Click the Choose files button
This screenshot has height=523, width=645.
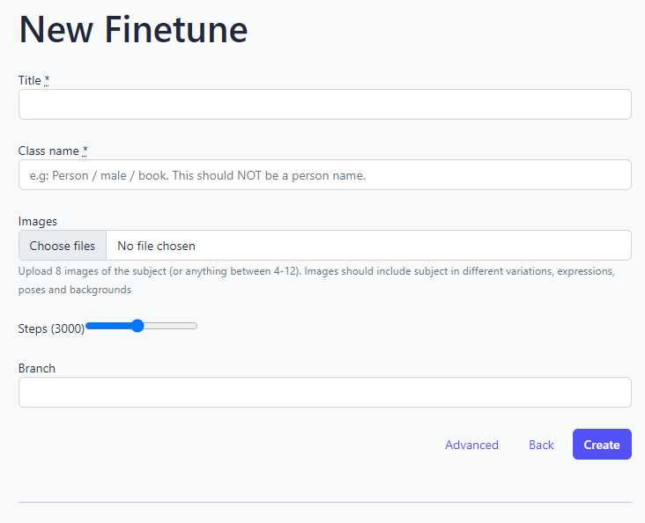[62, 246]
